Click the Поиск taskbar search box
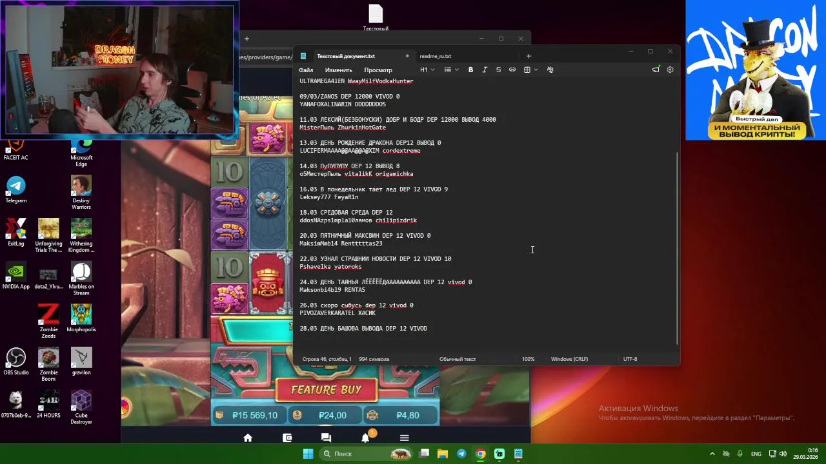This screenshot has width=826, height=464. [365, 454]
